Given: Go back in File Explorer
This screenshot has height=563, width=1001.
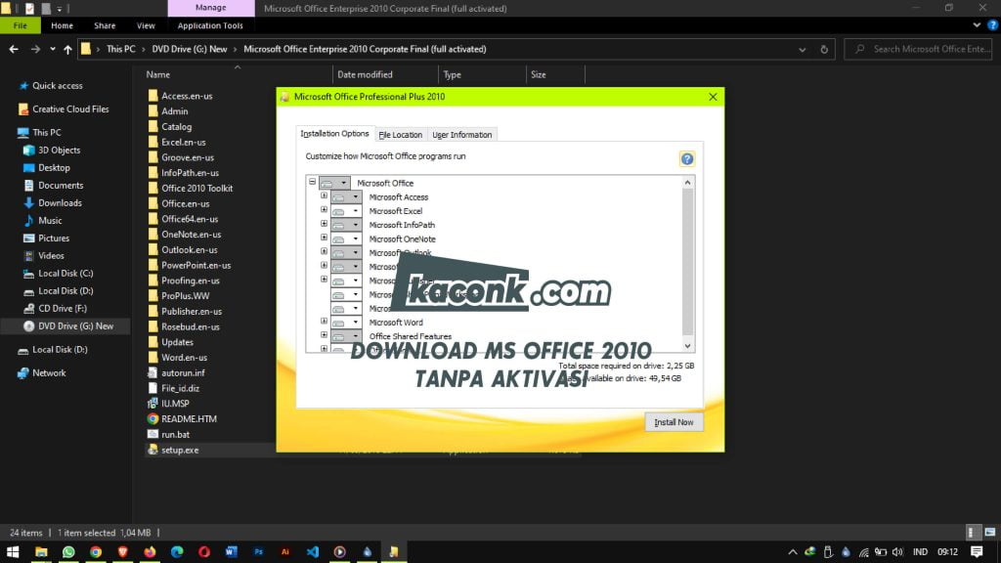Looking at the screenshot, I should coord(14,49).
